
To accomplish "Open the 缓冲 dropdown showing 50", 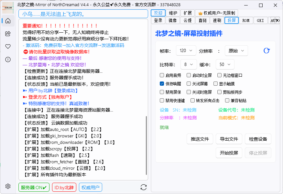I will point(225,64).
